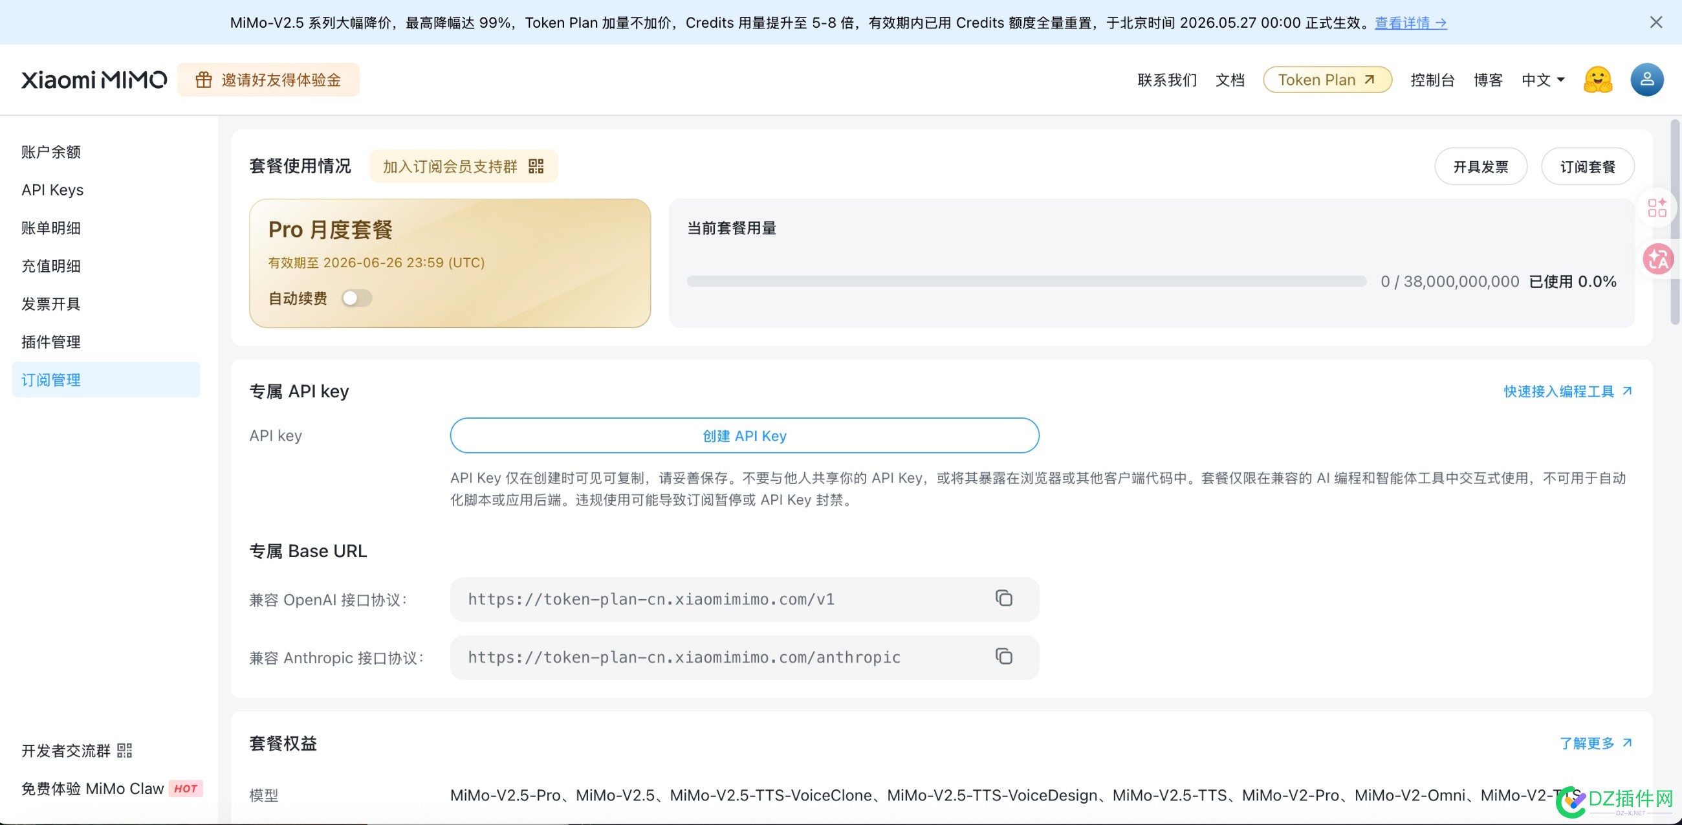Click the 开发者交流群 entry
The image size is (1682, 825).
(x=76, y=750)
